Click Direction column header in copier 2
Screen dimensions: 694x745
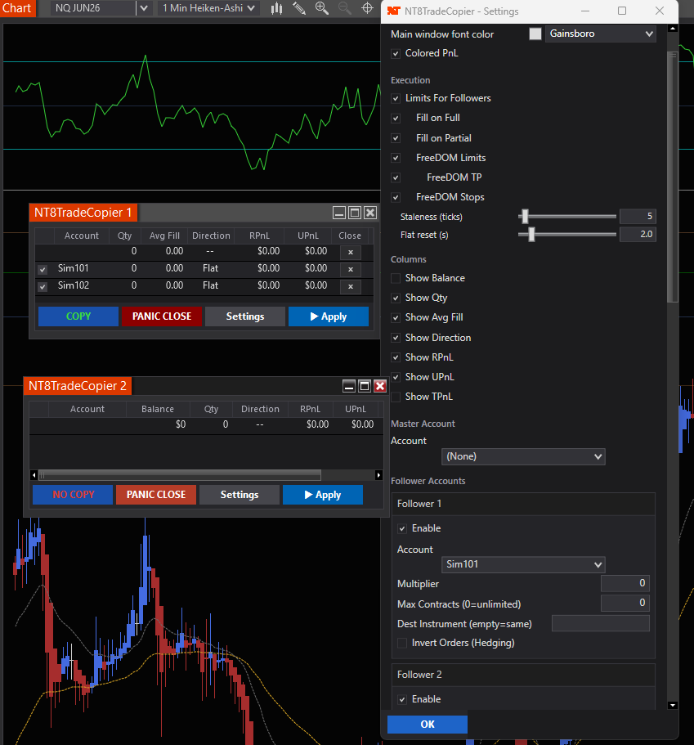point(260,409)
